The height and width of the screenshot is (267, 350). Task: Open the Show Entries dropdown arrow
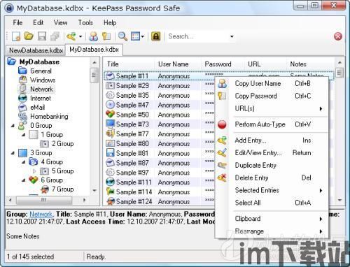coord(143,36)
